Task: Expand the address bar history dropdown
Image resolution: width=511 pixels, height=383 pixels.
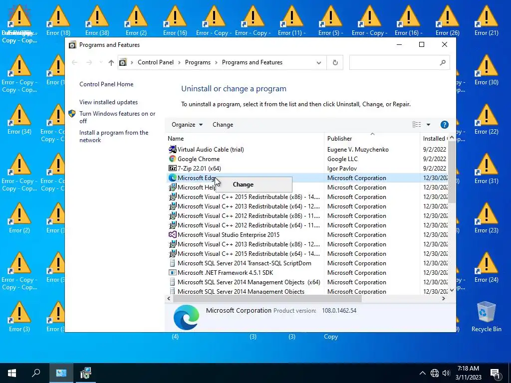Action: pyautogui.click(x=319, y=62)
